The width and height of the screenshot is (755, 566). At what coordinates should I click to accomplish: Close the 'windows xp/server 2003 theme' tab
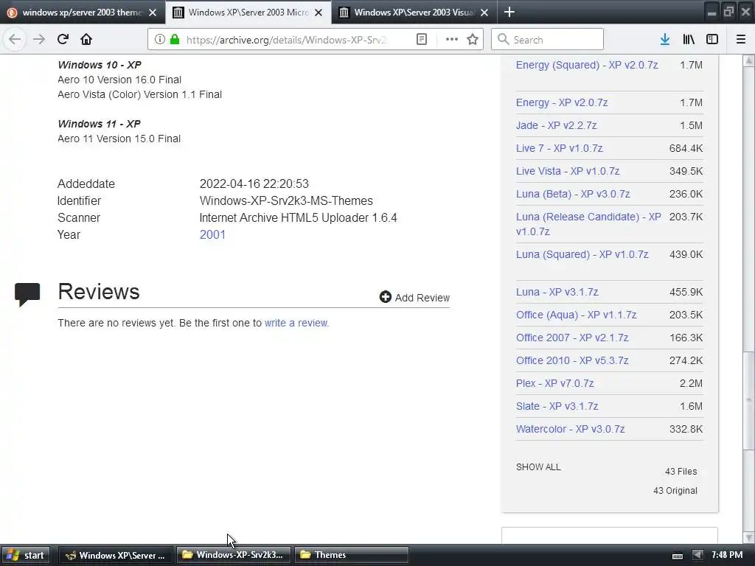coord(153,13)
